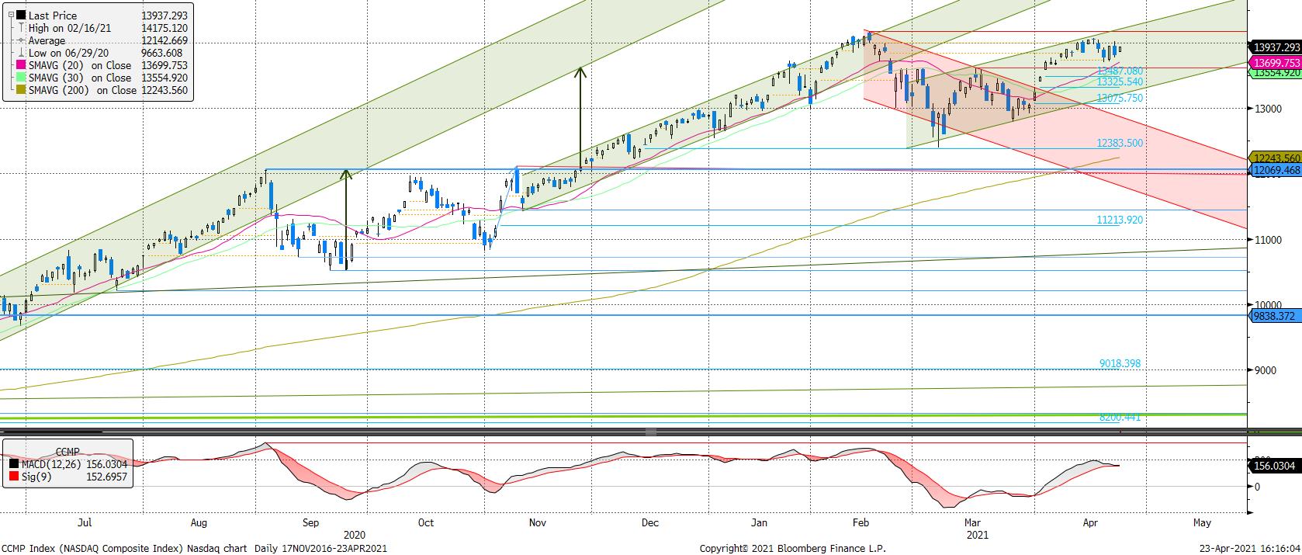Grab the pane divider handle above MACD
The height and width of the screenshot is (555, 1302).
(650, 432)
